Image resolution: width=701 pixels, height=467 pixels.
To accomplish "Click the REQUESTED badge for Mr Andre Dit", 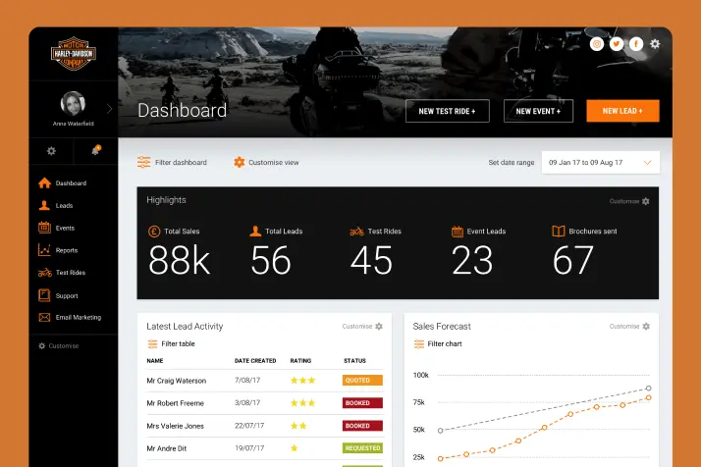I will coord(362,448).
